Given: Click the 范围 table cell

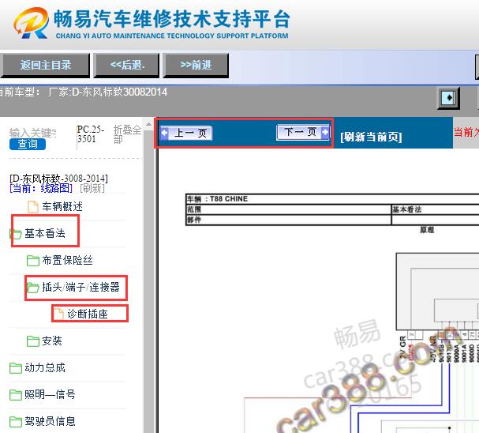Looking at the screenshot, I should (288, 209).
